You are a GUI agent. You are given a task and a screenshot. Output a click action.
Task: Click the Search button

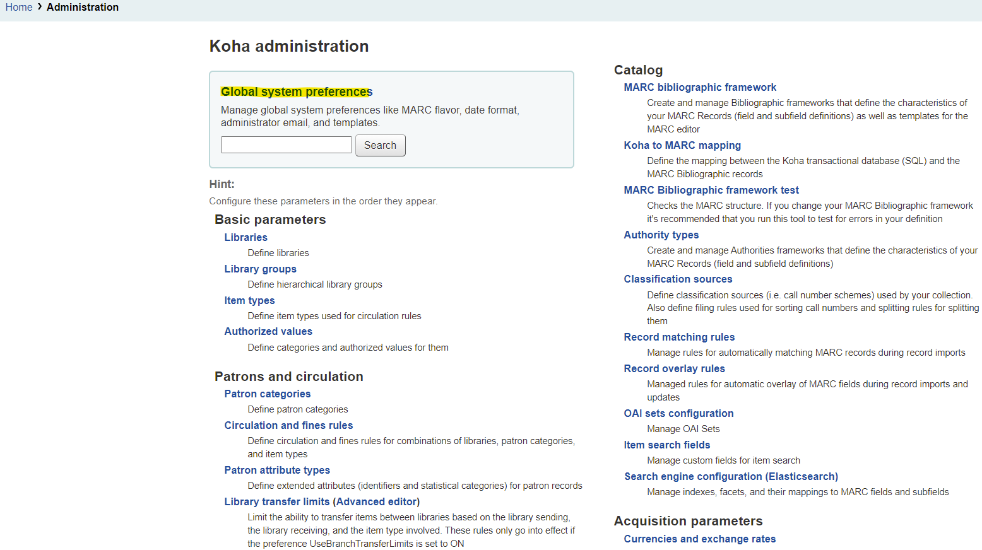tap(380, 145)
